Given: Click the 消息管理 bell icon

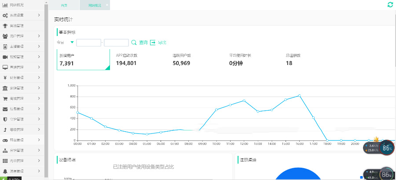Looking at the screenshot, I should pyautogui.click(x=5, y=171).
